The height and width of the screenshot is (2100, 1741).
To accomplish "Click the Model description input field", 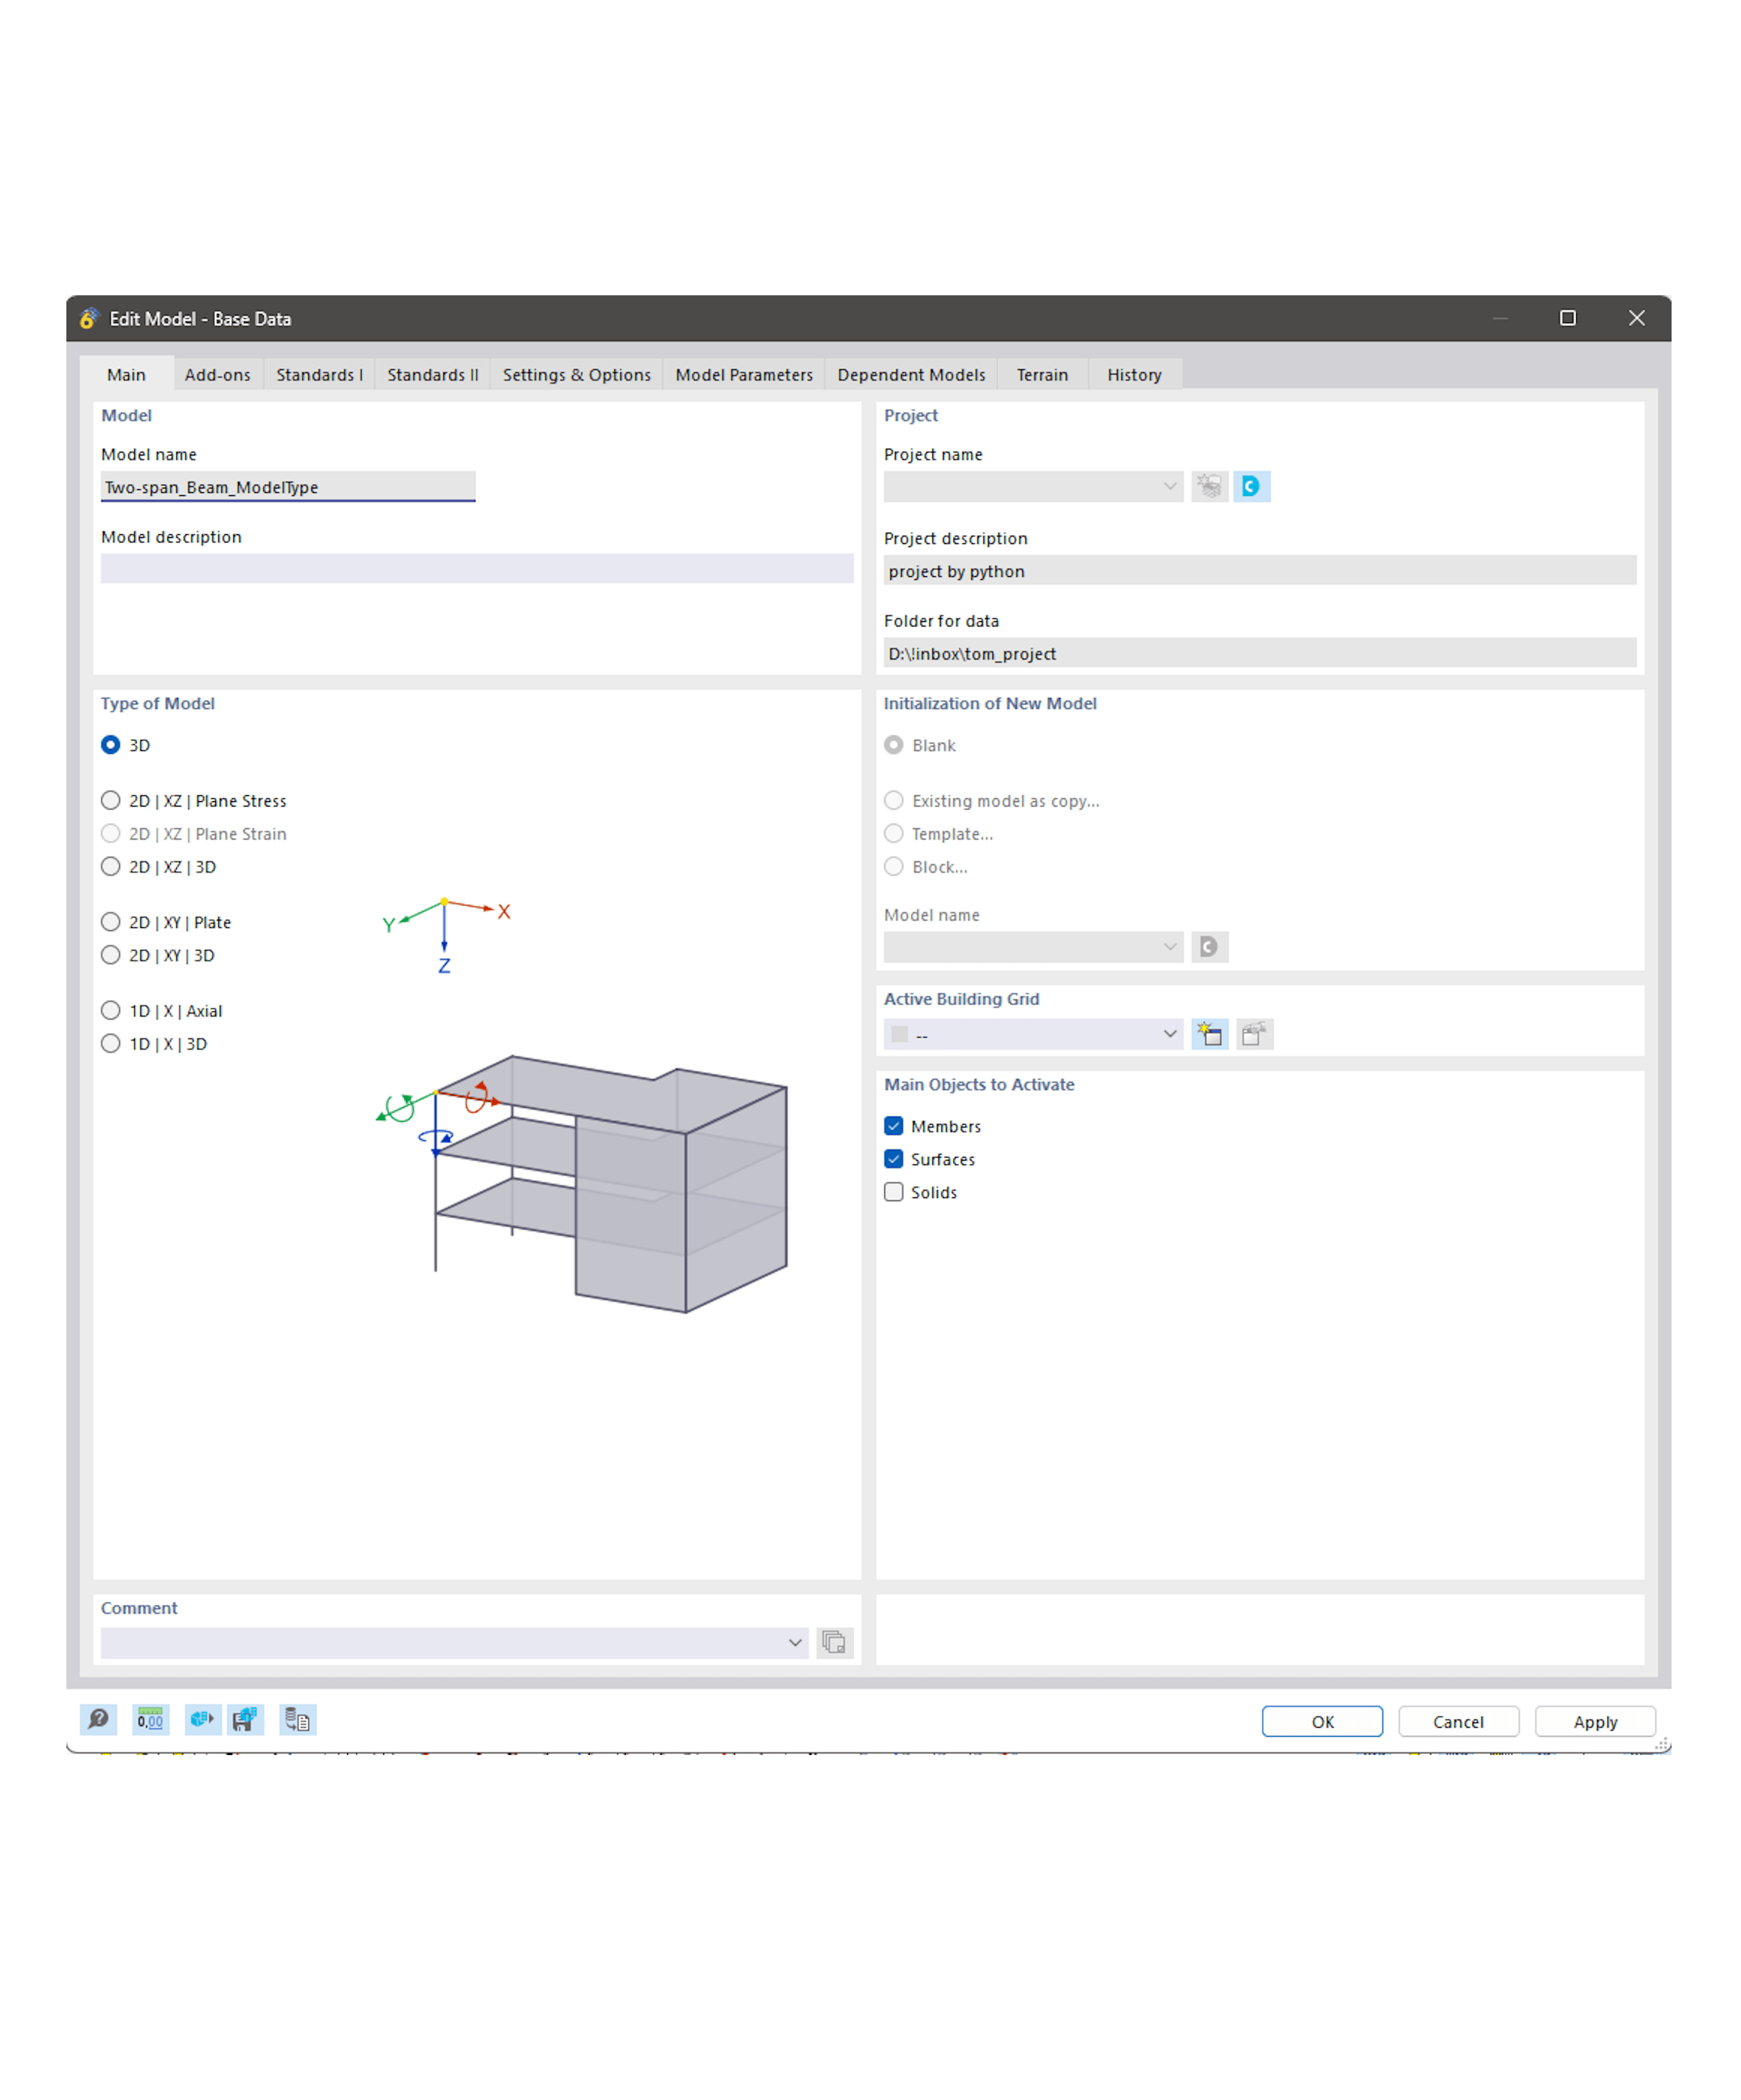I will point(476,569).
